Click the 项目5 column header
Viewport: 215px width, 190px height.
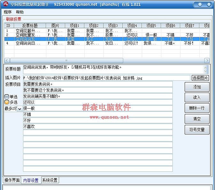pos(151,26)
